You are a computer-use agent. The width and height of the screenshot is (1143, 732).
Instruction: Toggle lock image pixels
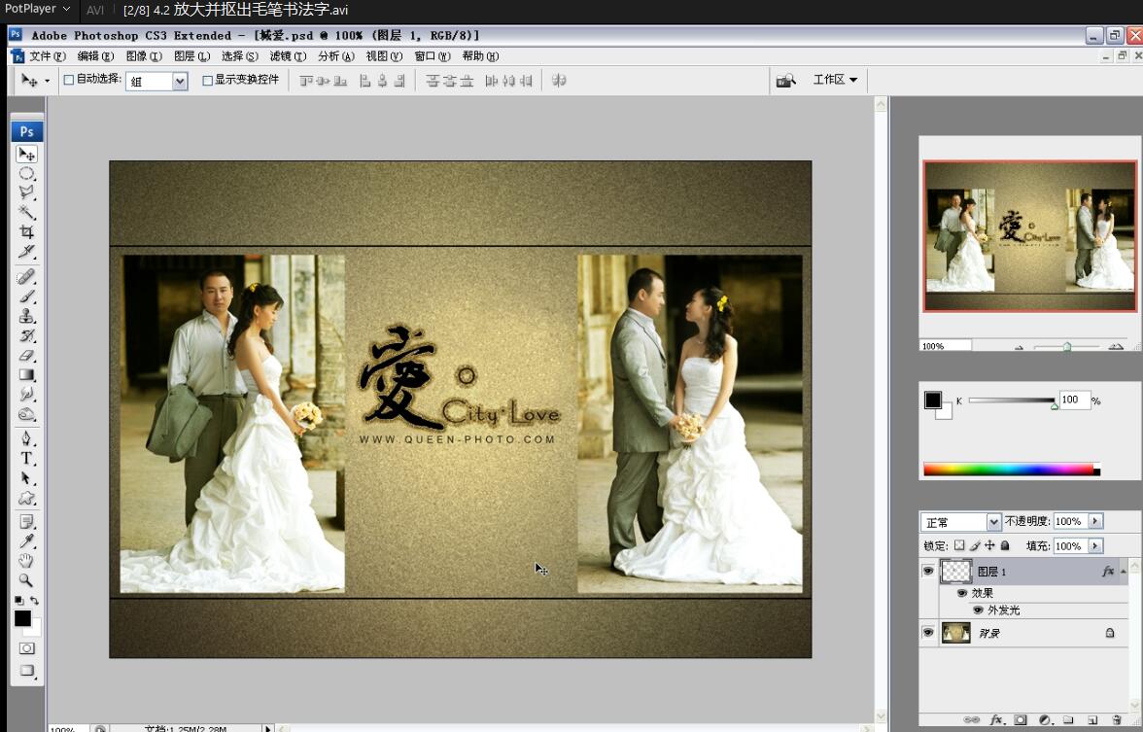pyautogui.click(x=975, y=545)
